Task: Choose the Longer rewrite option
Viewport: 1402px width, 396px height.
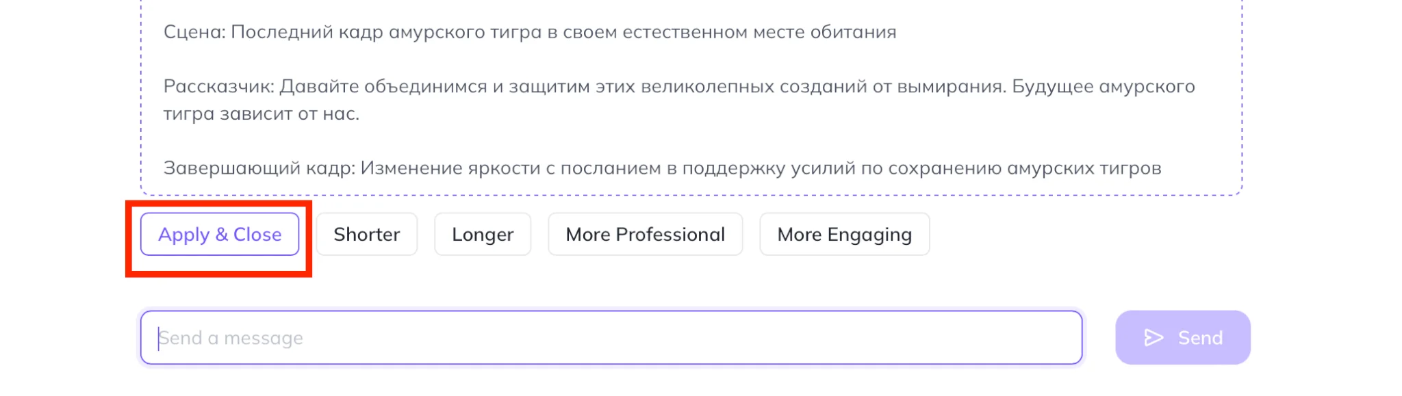Action: pyautogui.click(x=483, y=235)
